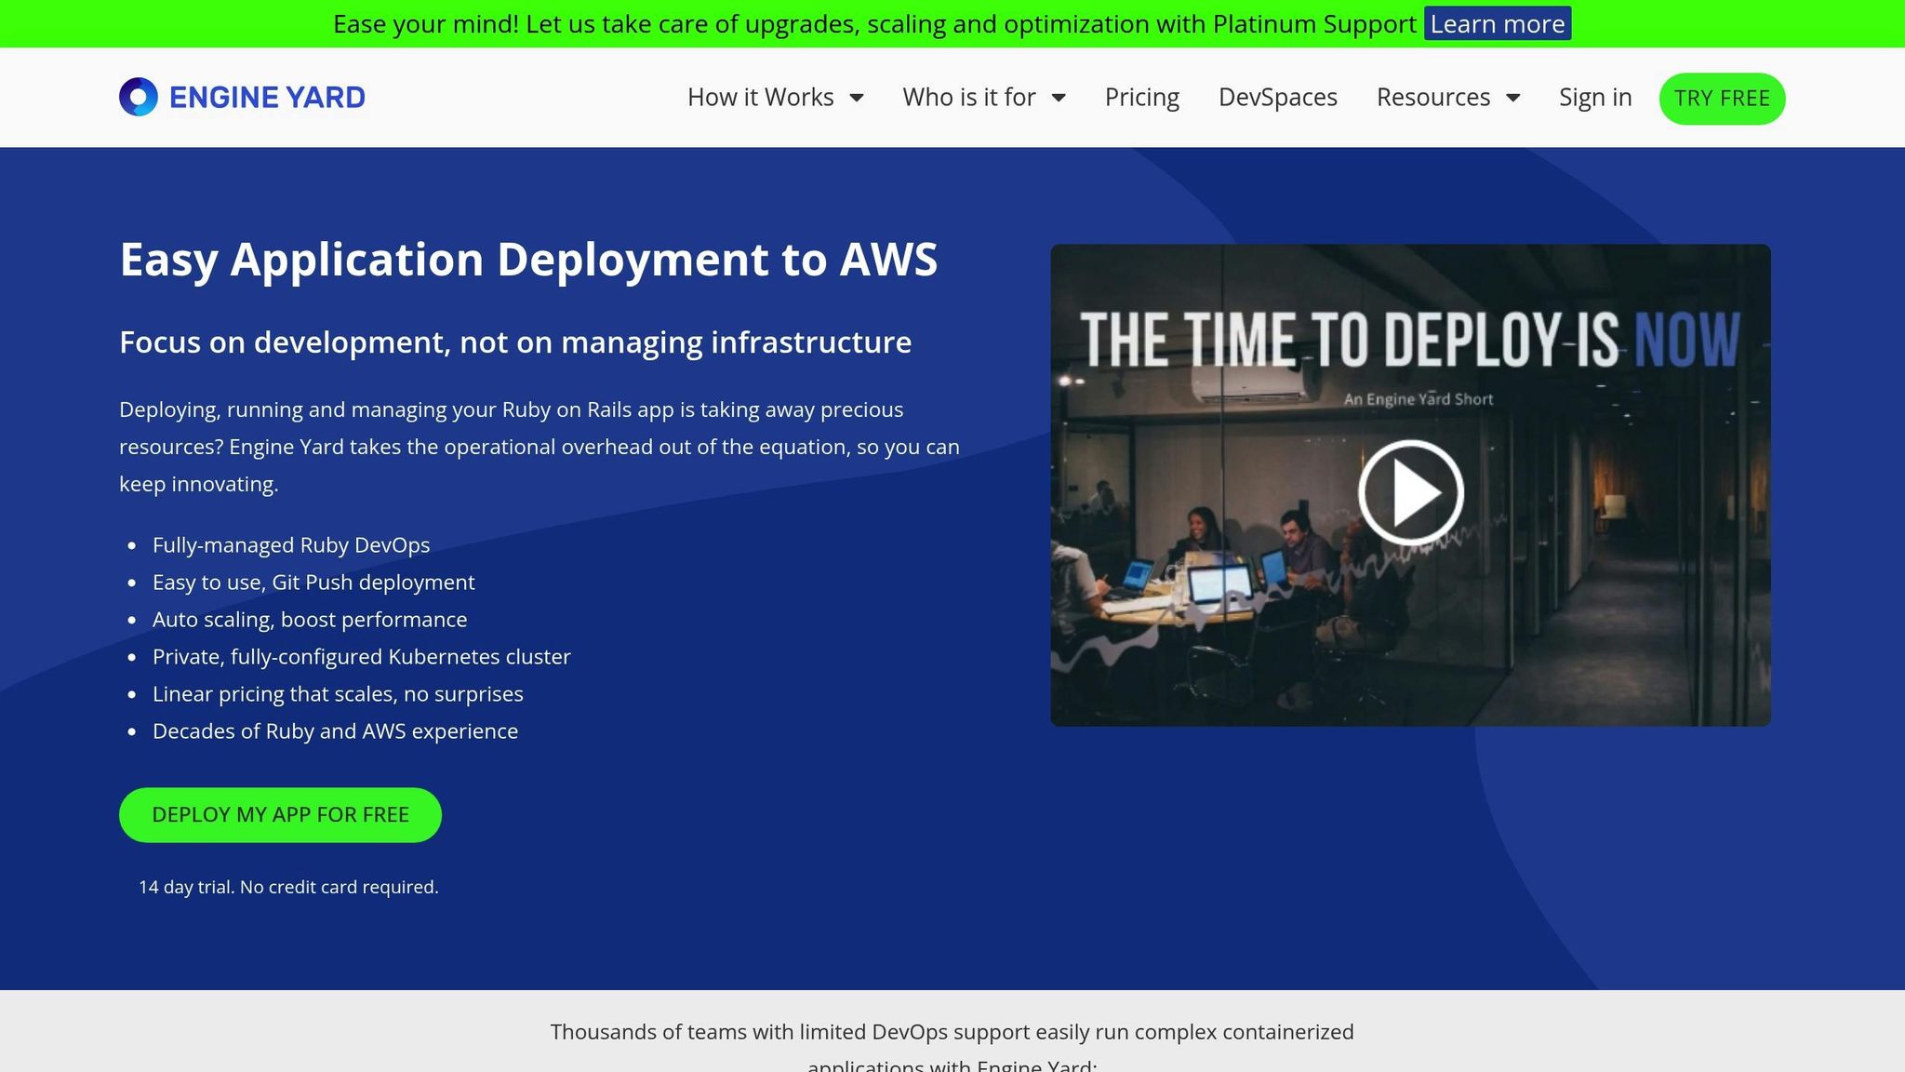
Task: Open the Who is it for menu
Action: point(969,97)
